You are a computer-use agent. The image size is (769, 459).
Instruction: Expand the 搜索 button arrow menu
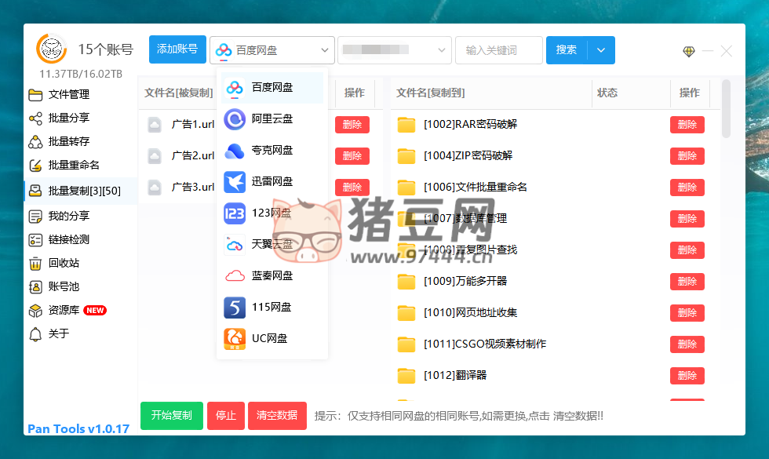pyautogui.click(x=601, y=50)
